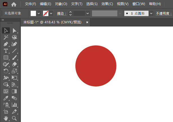Select the Zoom magnifier tool

click(14, 118)
